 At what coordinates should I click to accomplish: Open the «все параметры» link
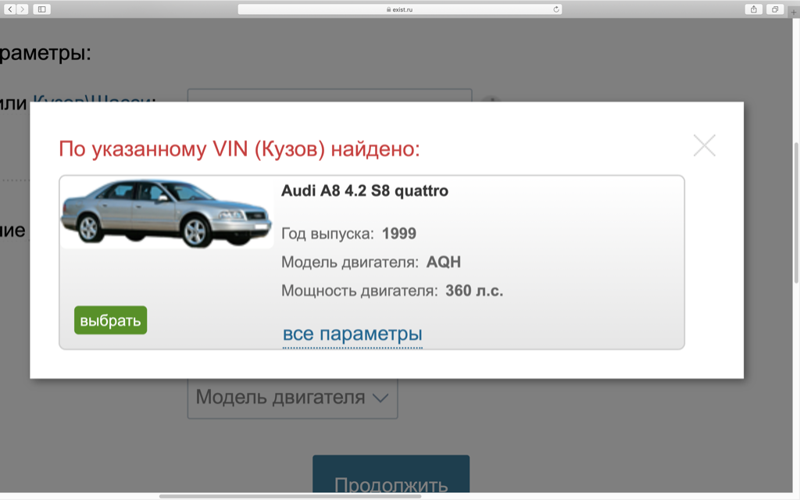coord(352,334)
